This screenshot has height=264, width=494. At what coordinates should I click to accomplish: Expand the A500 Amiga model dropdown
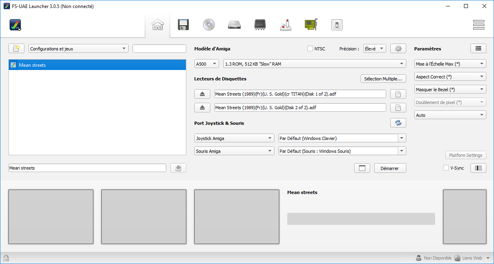[207, 64]
